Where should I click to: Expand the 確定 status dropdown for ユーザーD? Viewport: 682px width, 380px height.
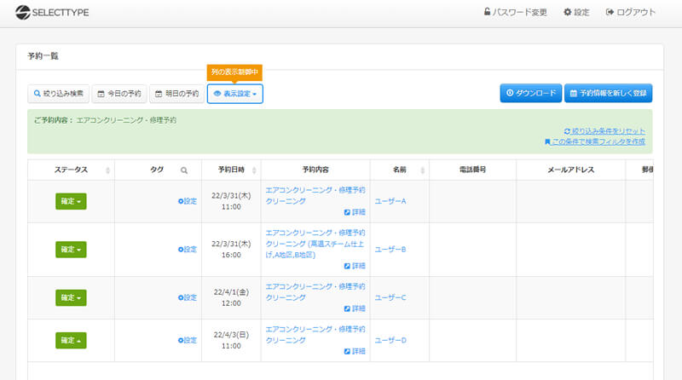71,341
